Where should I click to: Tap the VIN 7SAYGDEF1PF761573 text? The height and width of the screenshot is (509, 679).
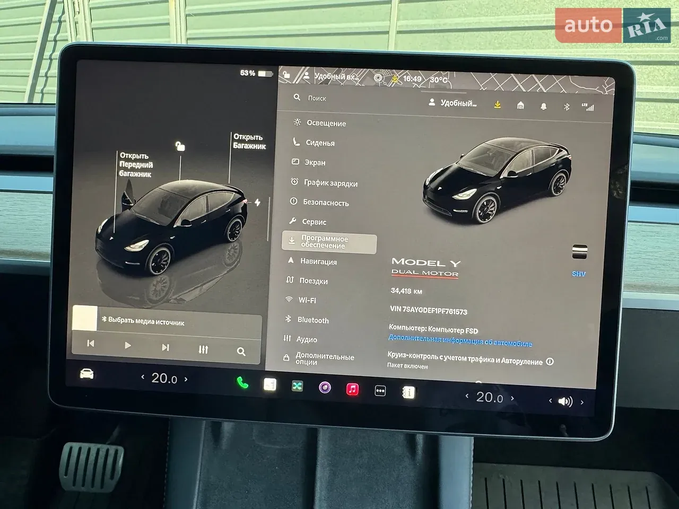[429, 310]
